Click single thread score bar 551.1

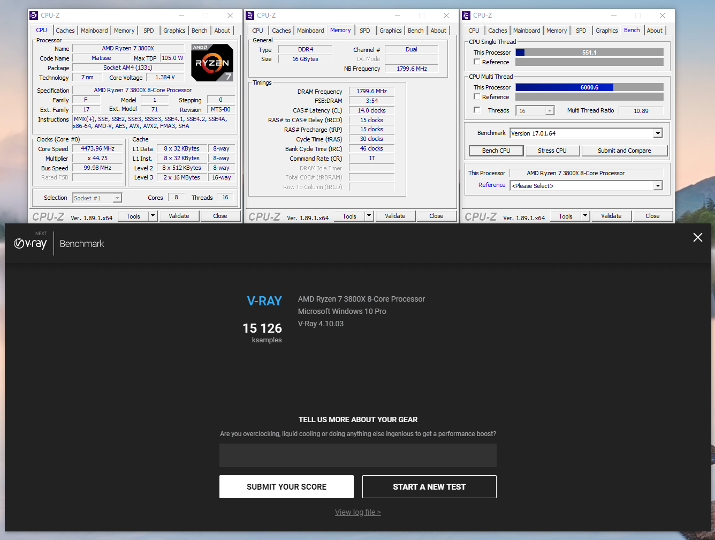click(x=589, y=52)
